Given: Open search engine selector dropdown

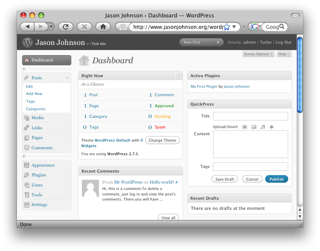Looking at the screenshot, I should point(260,26).
